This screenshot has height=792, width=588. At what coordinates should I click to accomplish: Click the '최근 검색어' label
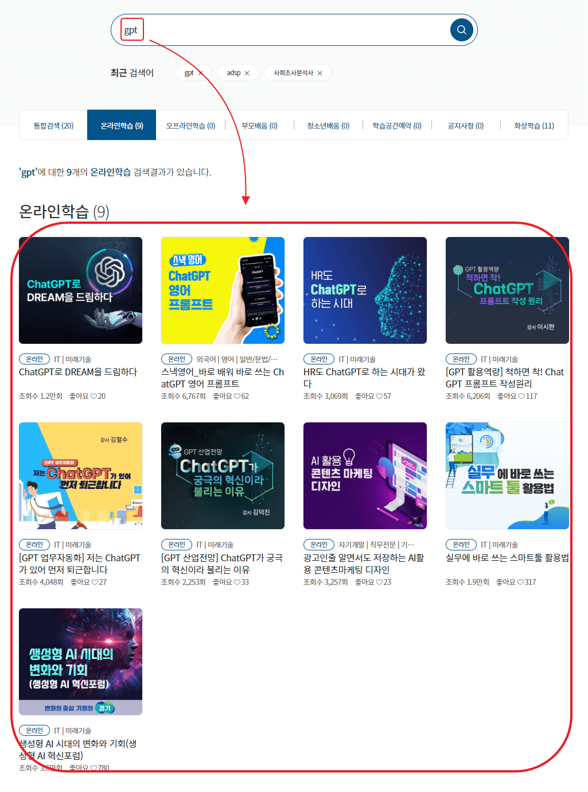132,73
